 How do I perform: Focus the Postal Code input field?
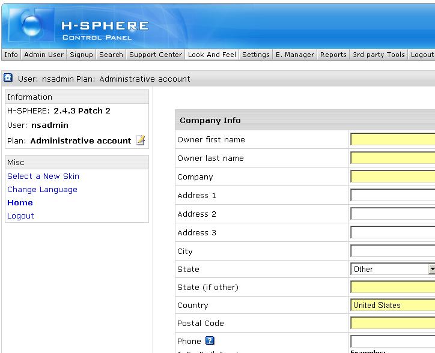click(x=393, y=323)
